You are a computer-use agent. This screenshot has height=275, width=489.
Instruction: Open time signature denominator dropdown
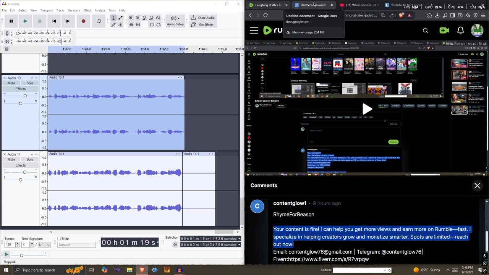[x=44, y=245]
